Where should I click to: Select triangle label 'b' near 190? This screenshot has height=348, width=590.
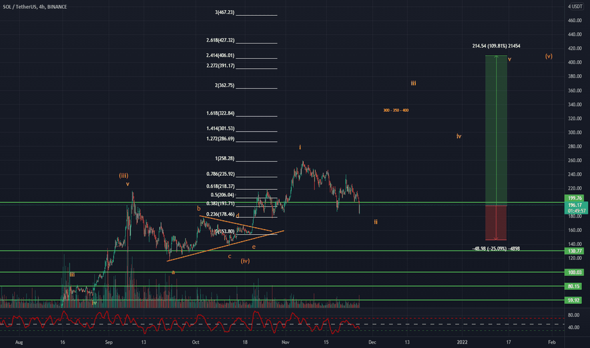coord(199,208)
